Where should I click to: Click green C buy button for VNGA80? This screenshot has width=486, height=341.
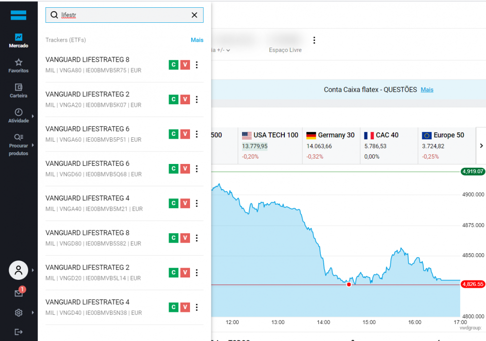tap(173, 65)
